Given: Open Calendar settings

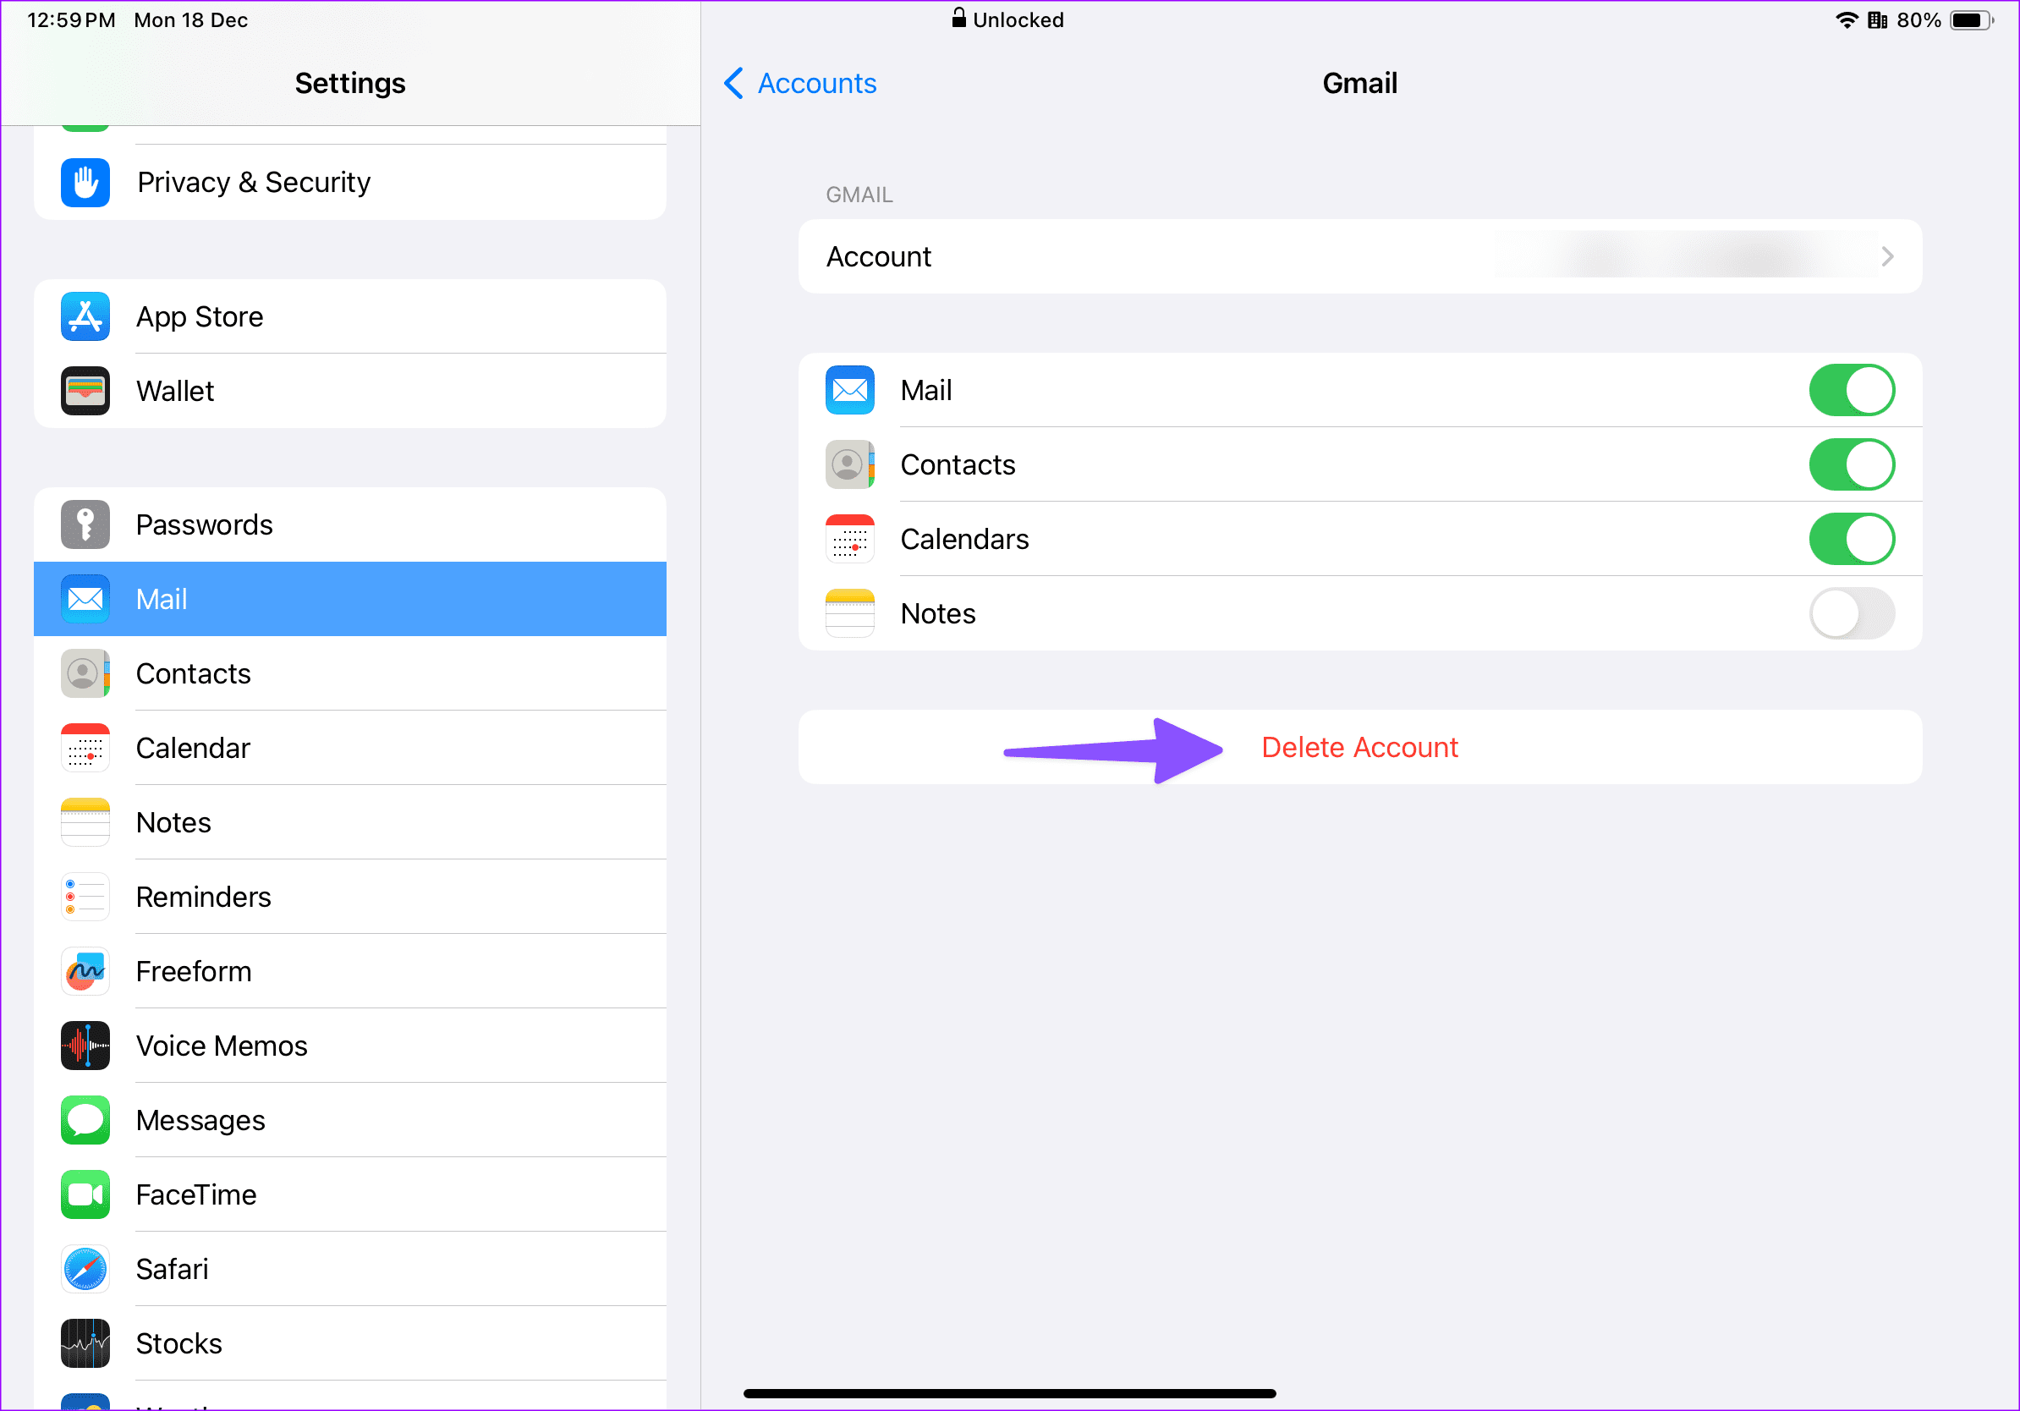Looking at the screenshot, I should 194,748.
